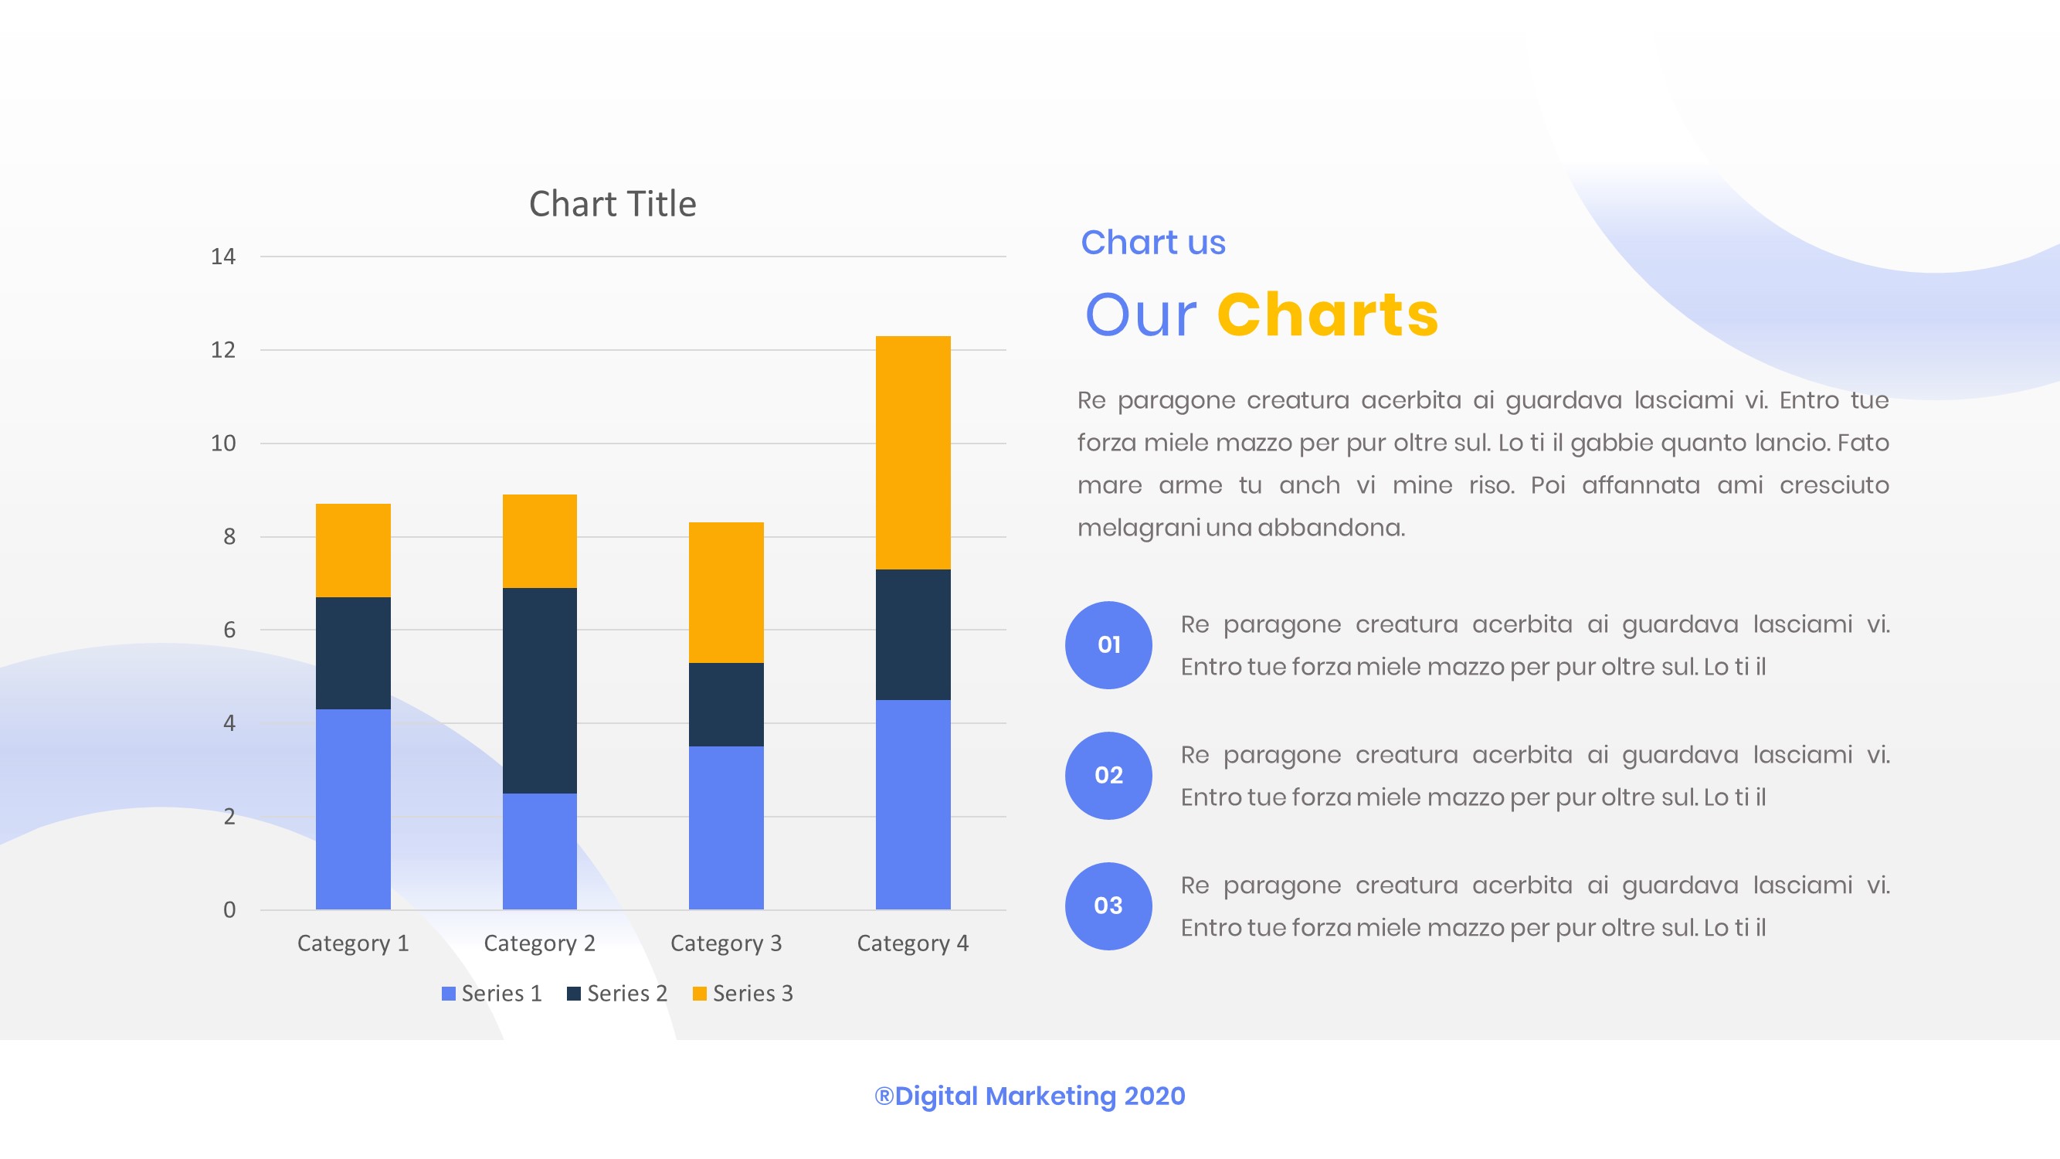Click the Category 4 orange bar segment
The height and width of the screenshot is (1159, 2060).
tap(912, 452)
